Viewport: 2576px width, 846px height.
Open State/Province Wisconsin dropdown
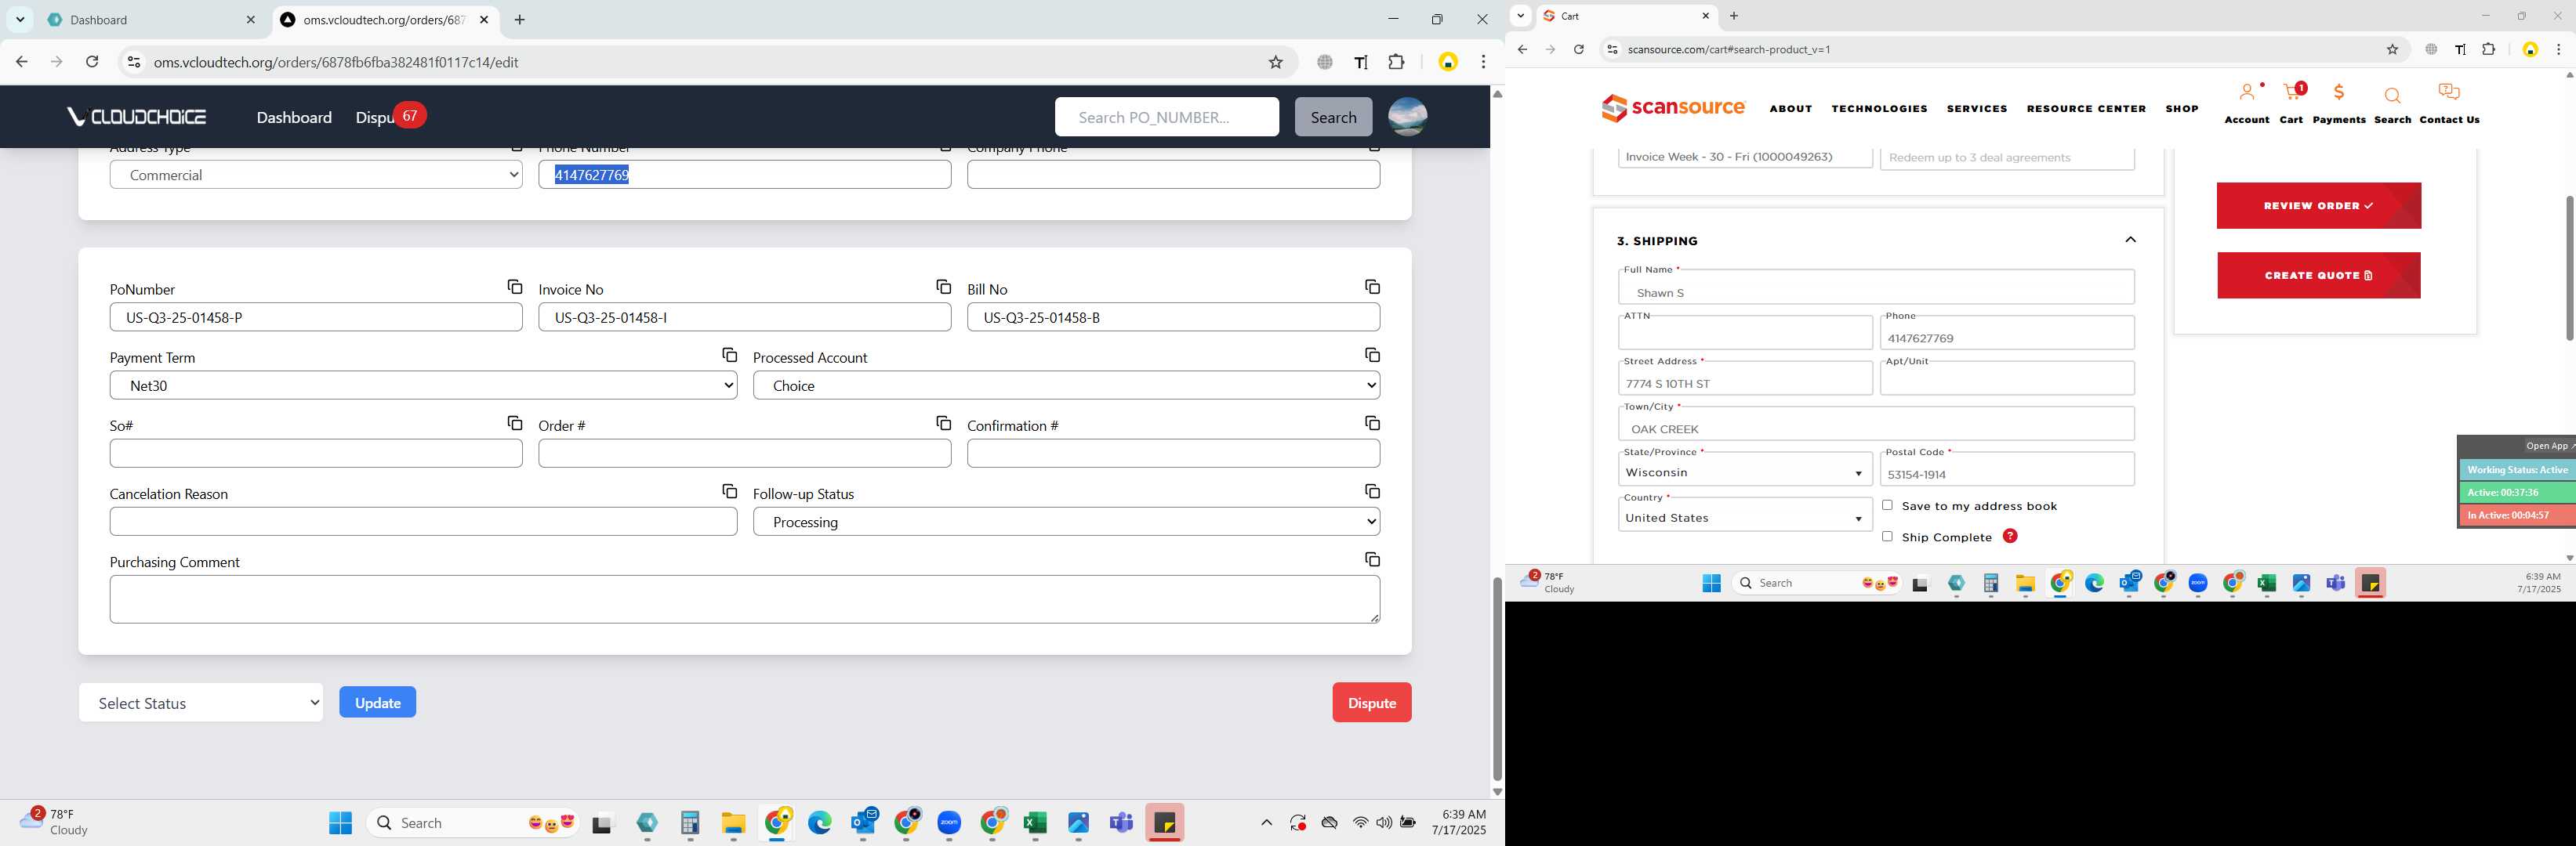coord(1745,469)
